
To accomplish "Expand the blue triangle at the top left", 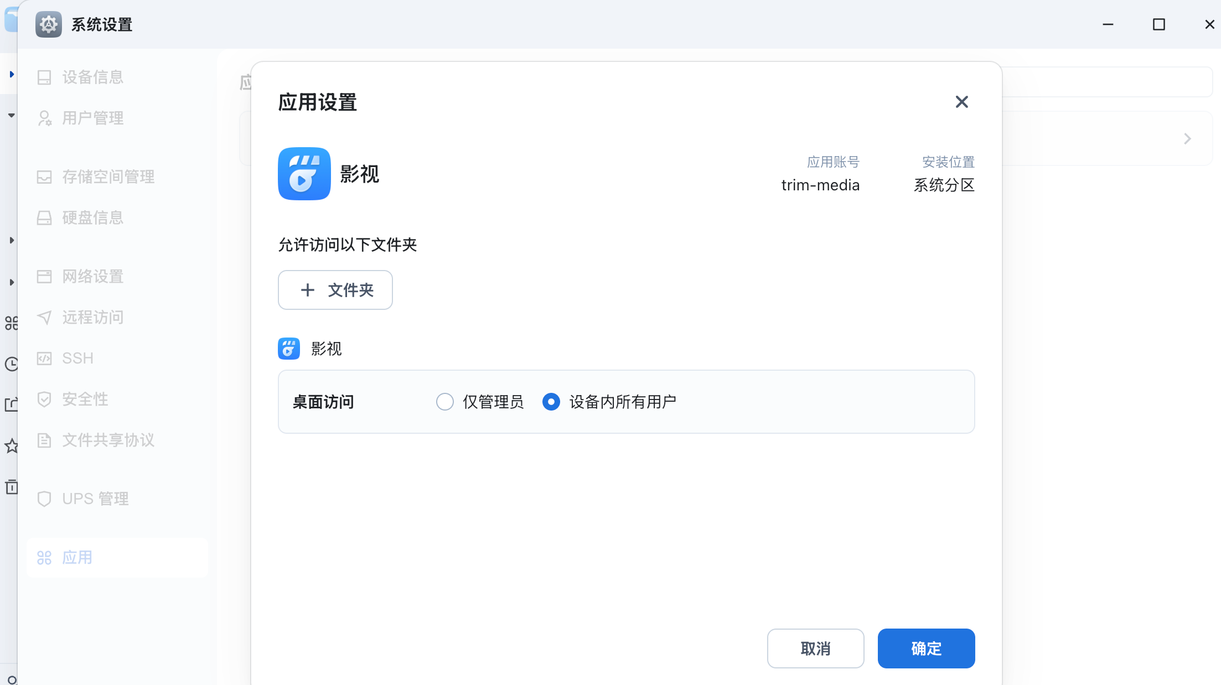I will coord(11,74).
